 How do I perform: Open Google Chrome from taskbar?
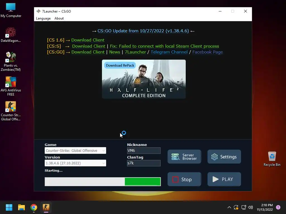[x=34, y=207]
